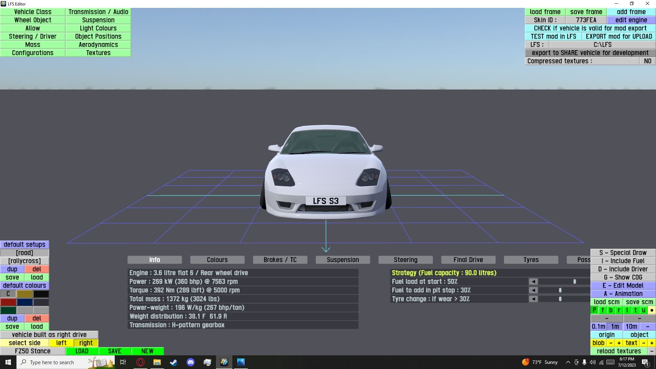Open the Discord taskbar icon

click(x=191, y=362)
